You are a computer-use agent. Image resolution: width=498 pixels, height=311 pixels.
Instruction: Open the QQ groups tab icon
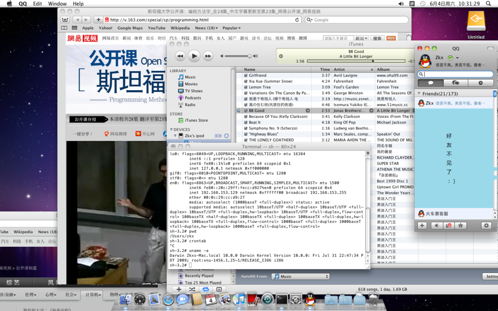(x=456, y=83)
